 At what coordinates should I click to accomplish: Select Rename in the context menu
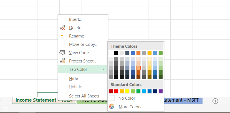coord(77,36)
